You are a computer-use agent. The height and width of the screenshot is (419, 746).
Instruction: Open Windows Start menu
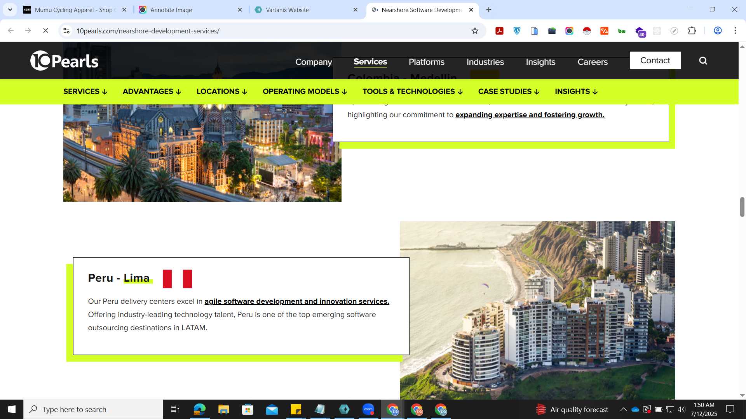tap(12, 409)
